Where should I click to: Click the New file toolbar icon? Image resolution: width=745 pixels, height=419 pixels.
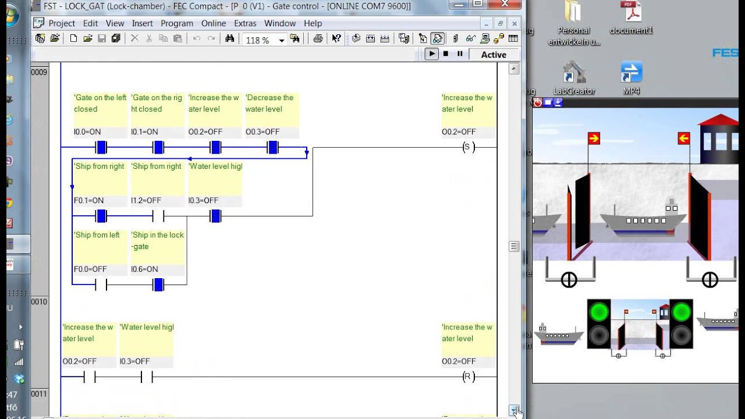click(x=73, y=38)
